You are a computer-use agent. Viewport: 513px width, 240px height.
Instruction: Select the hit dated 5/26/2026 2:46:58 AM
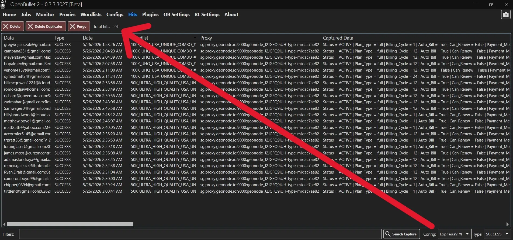point(256,108)
